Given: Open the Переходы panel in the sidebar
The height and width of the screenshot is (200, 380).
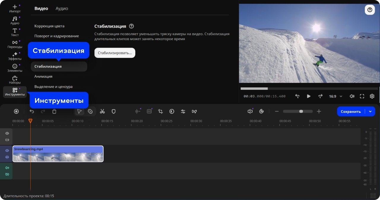Looking at the screenshot, I should pyautogui.click(x=15, y=44).
